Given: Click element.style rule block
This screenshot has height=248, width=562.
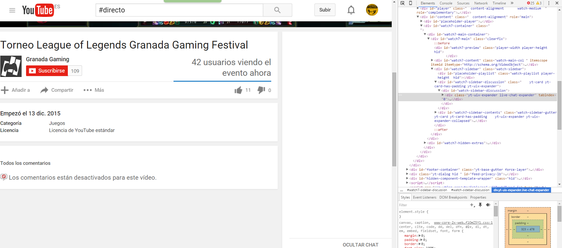Looking at the screenshot, I should (445, 214).
